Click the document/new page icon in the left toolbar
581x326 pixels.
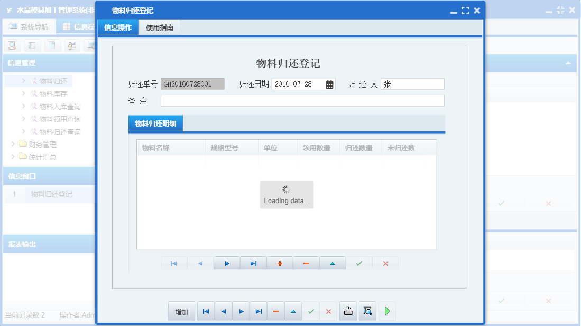point(51,45)
